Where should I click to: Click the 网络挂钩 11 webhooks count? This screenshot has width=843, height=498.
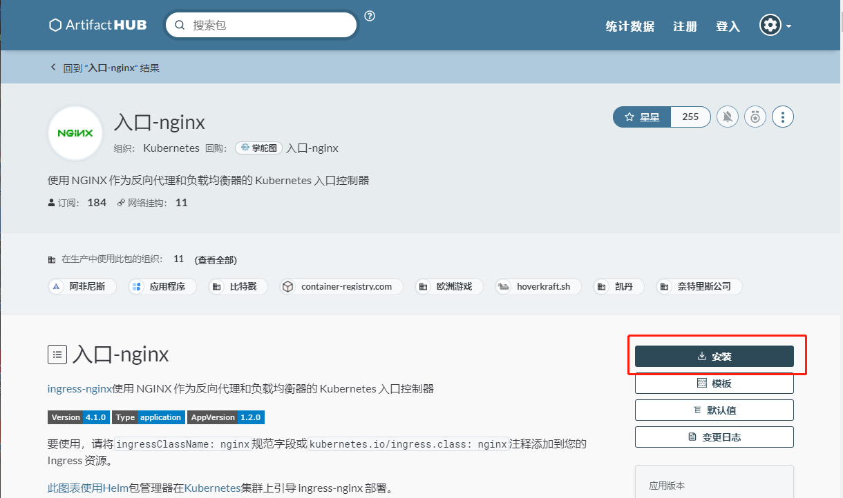[153, 203]
